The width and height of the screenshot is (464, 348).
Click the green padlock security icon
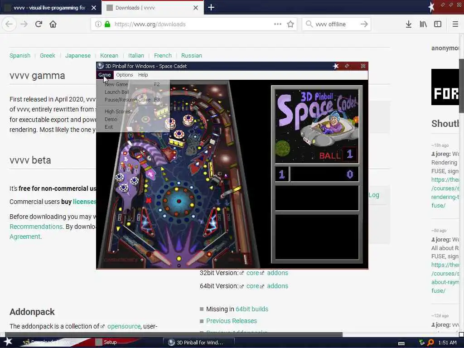point(107,24)
